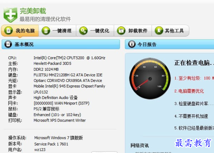Click the Microsoft XPS Document Writer entry

tap(60, 120)
